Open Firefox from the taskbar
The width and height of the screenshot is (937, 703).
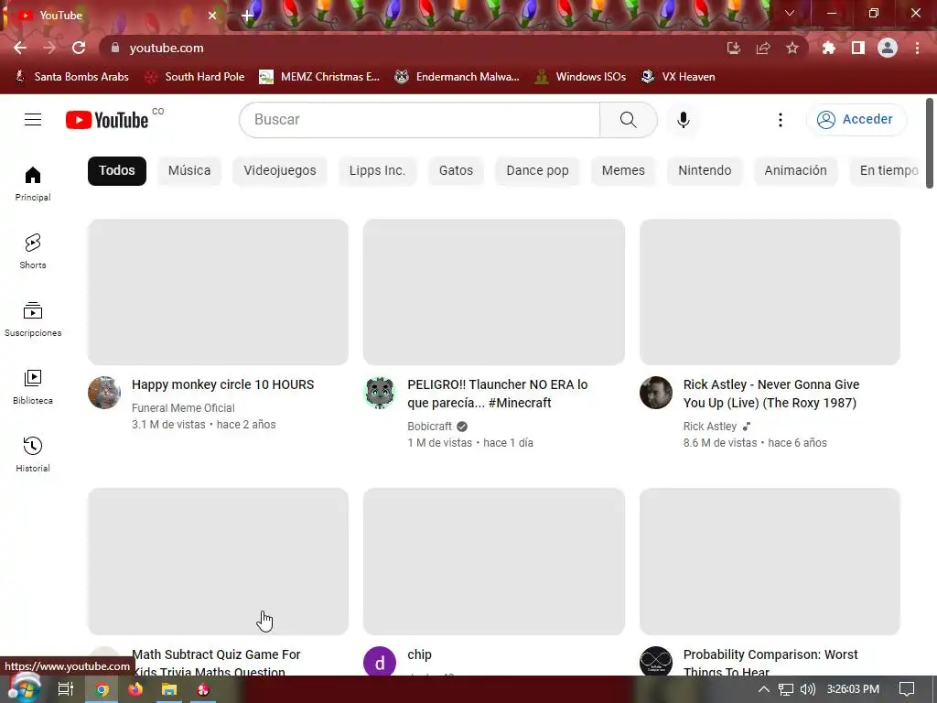[135, 689]
